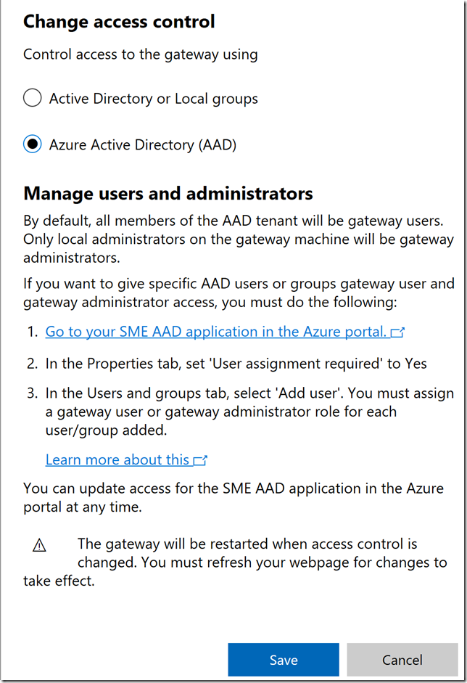Click 'By default, all members' paragraph
This screenshot has height=683, width=467.
239,239
